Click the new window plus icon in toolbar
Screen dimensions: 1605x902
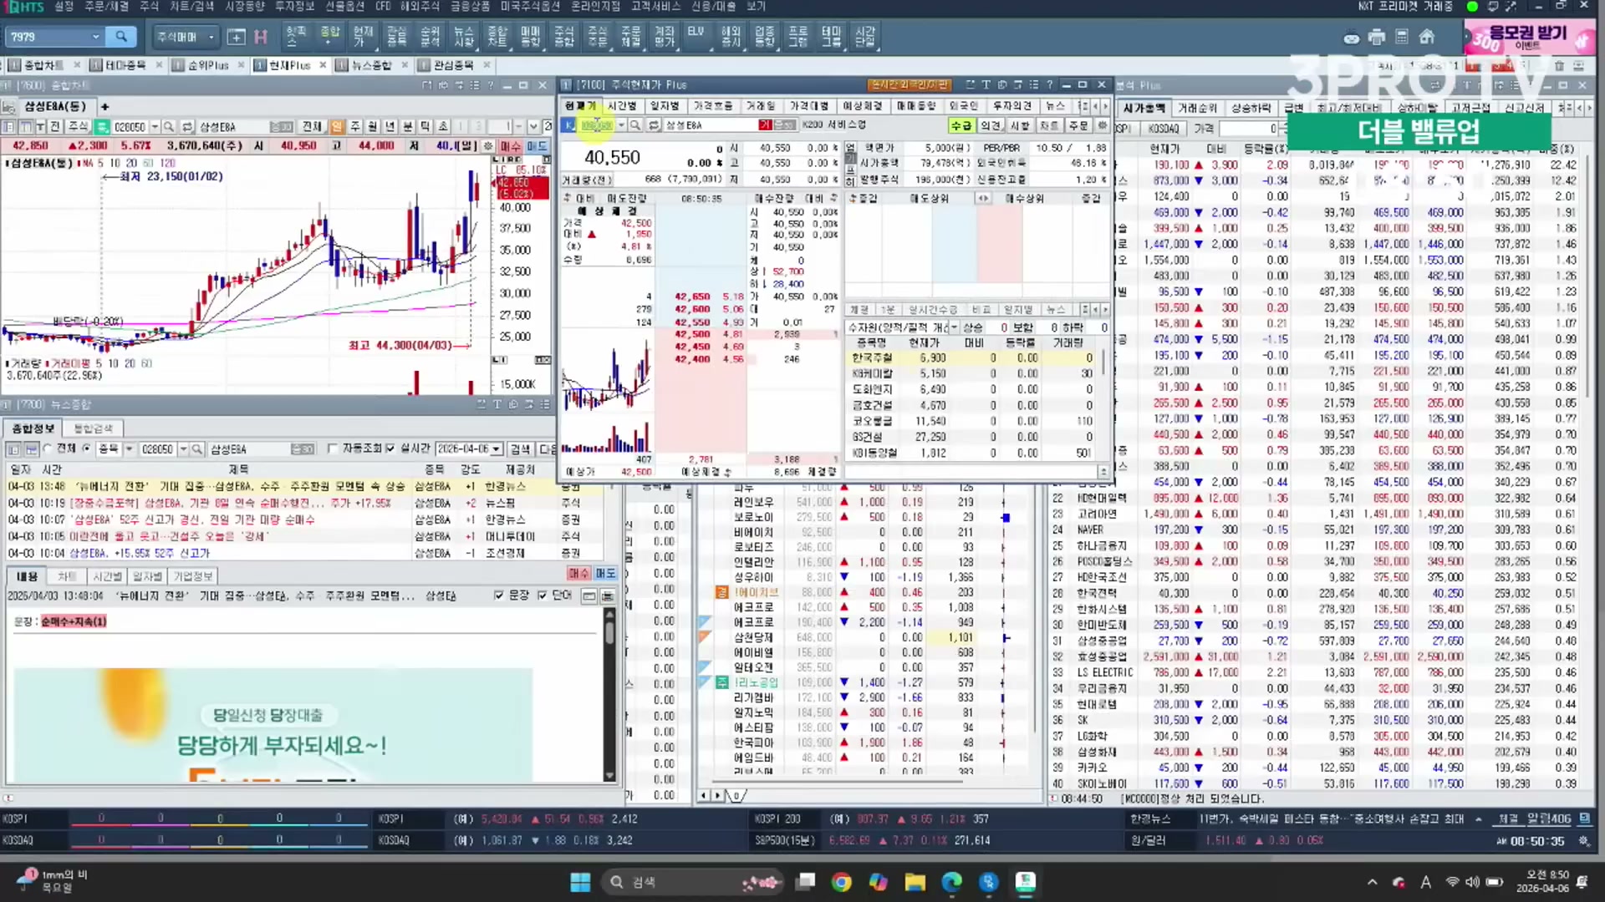[x=237, y=37]
